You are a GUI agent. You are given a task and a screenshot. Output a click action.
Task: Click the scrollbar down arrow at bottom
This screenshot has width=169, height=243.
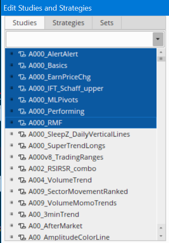(x=161, y=236)
